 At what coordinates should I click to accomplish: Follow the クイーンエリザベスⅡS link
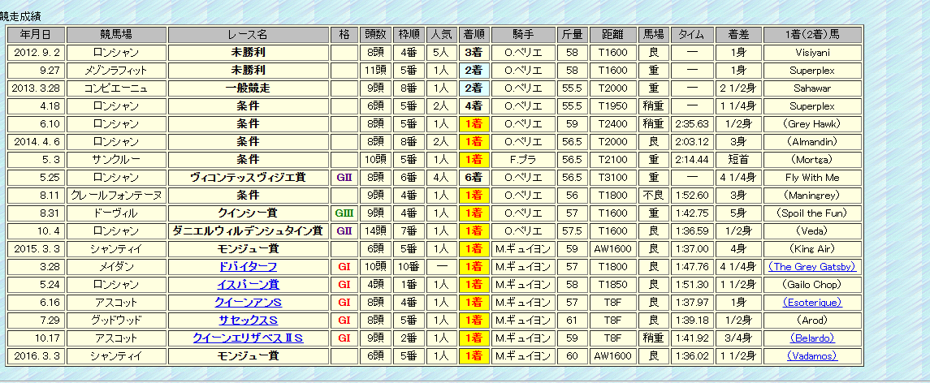(x=248, y=338)
